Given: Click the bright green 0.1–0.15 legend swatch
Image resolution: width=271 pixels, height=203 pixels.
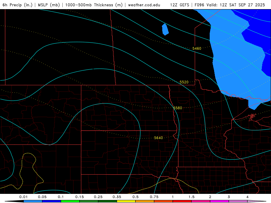Looking at the screenshot, I should [70, 201].
